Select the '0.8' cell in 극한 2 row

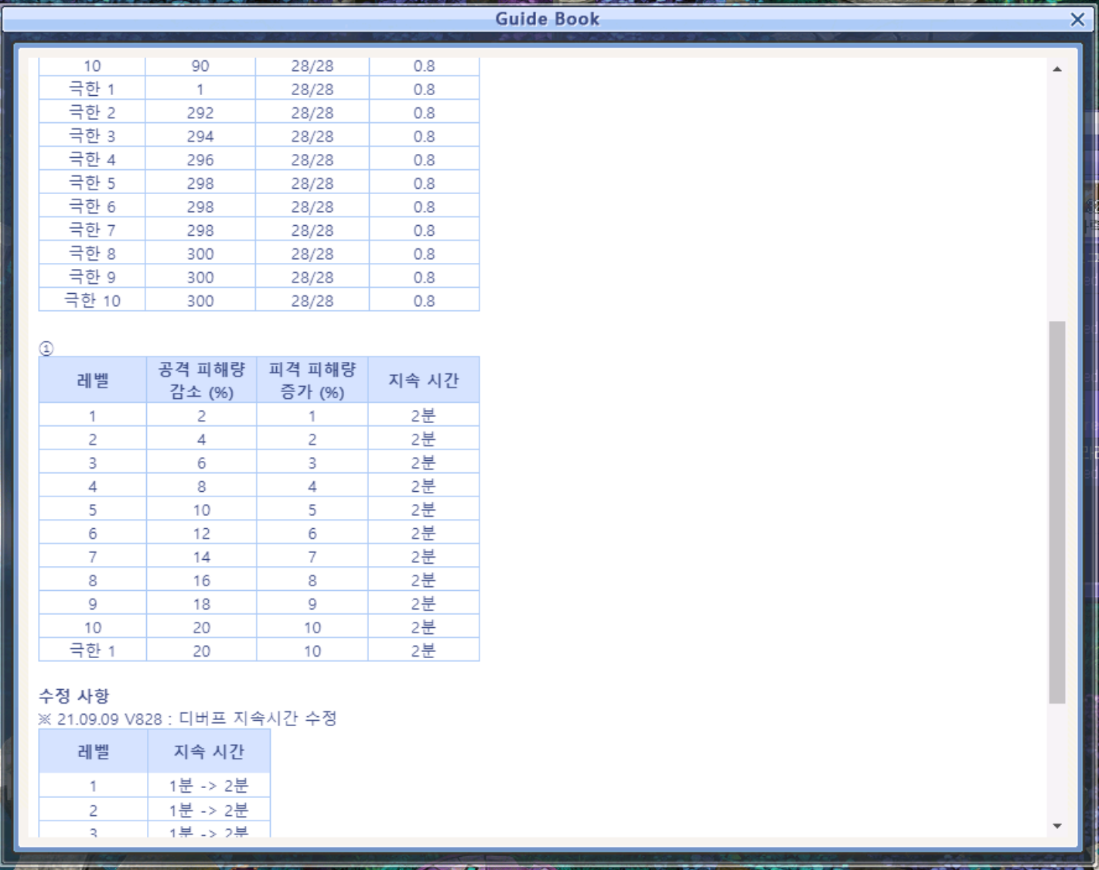pos(424,113)
